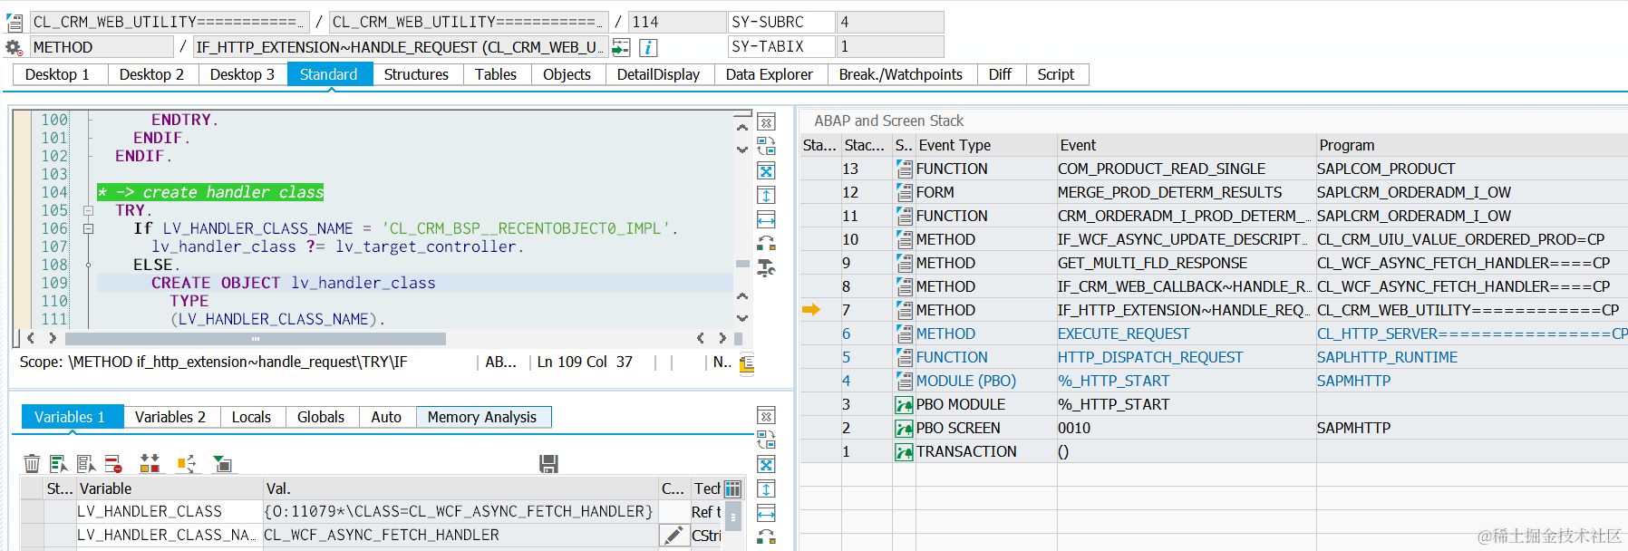1628x551 pixels.
Task: Collapse the TRY block at line 105
Action: (x=88, y=210)
